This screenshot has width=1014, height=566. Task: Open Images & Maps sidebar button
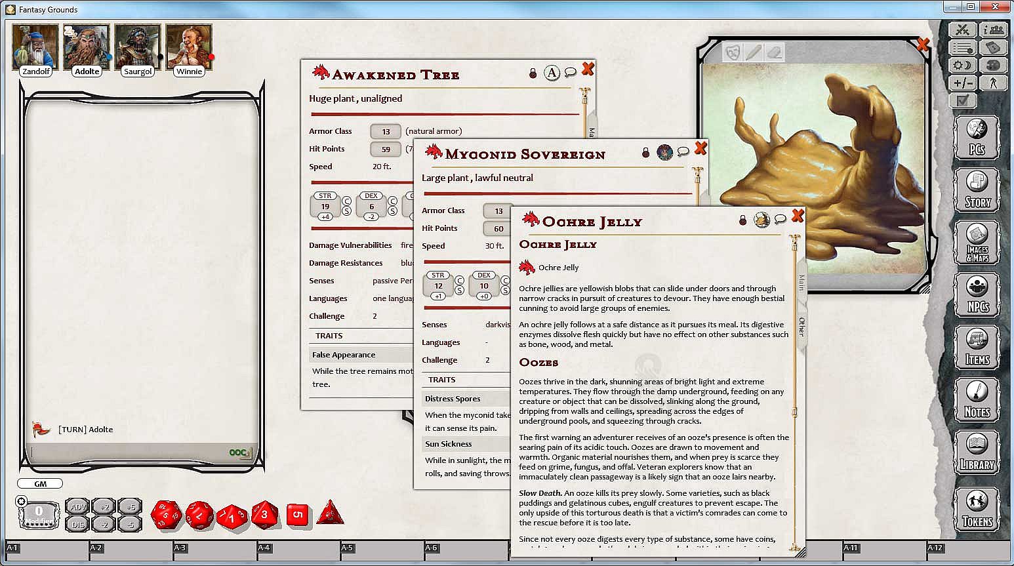977,243
